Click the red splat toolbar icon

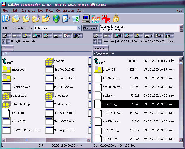(x=106, y=19)
